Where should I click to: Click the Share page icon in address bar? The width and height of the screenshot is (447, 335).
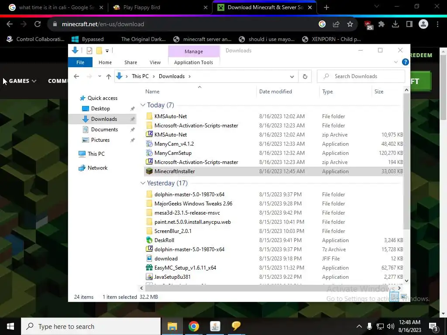[336, 24]
